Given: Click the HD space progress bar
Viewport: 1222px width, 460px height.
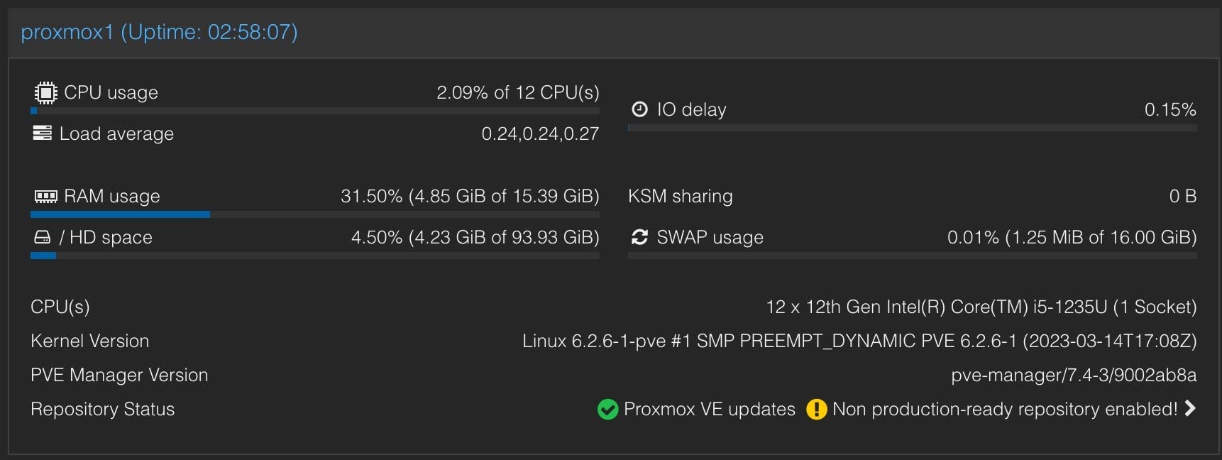Looking at the screenshot, I should pyautogui.click(x=314, y=256).
